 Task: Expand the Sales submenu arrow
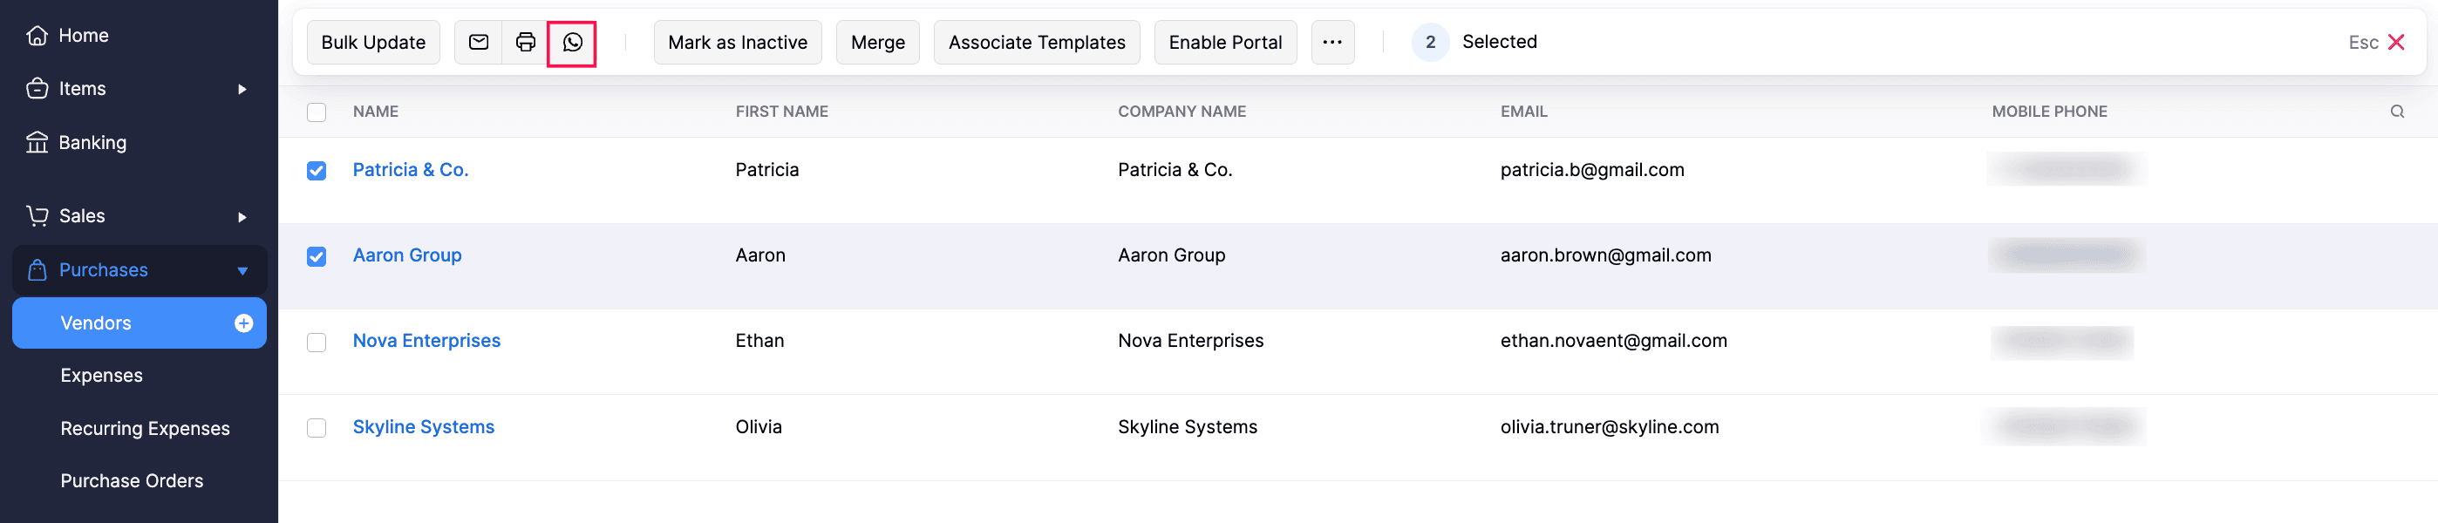[242, 218]
